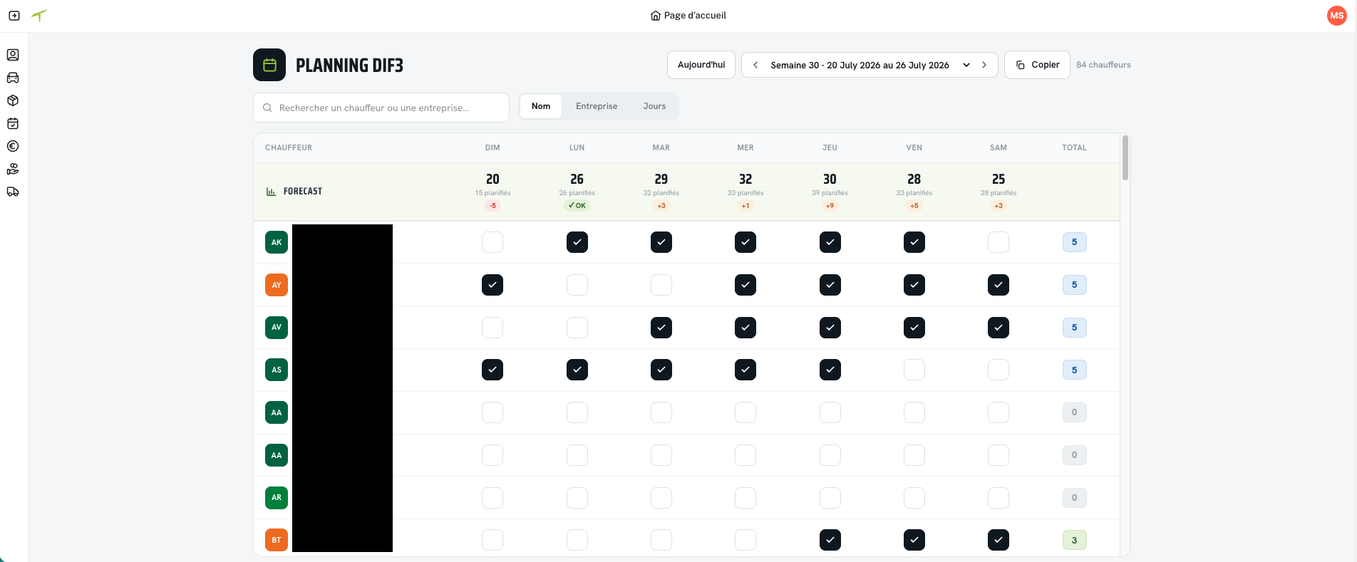Click the AK driver avatar badge
Screen dimensions: 1357x562
click(x=277, y=242)
